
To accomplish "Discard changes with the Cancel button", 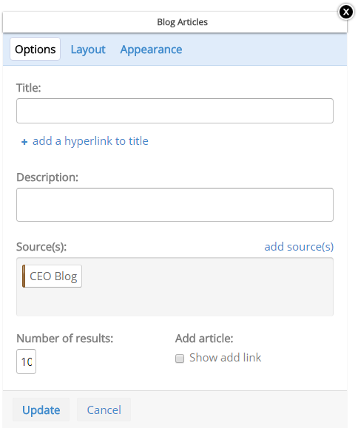I will tap(104, 410).
